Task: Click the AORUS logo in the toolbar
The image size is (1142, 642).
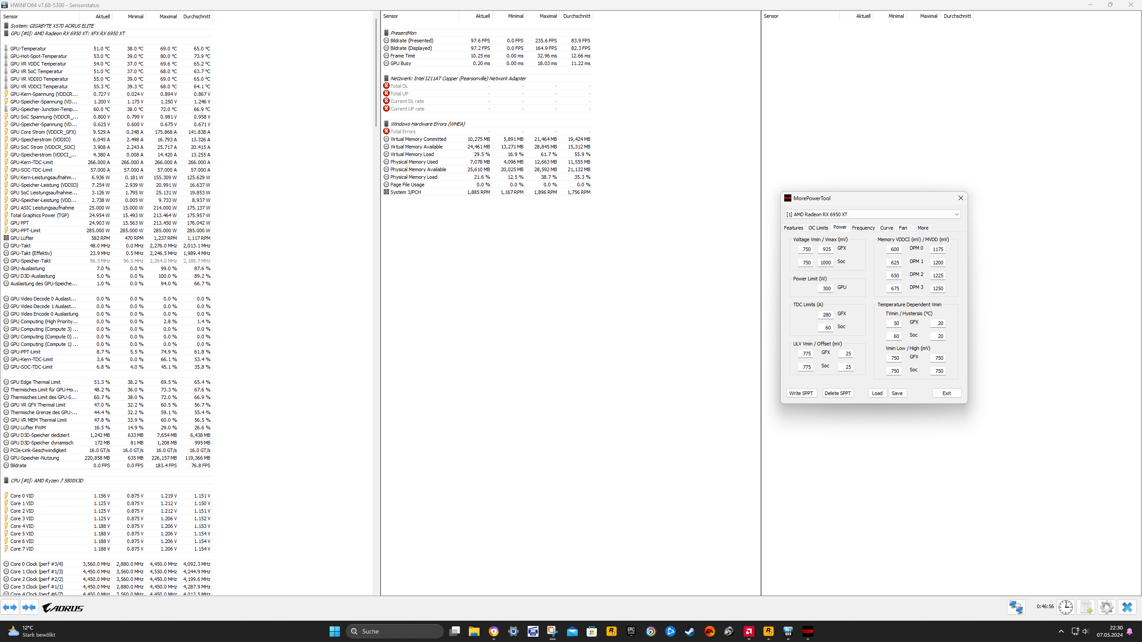Action: [63, 608]
